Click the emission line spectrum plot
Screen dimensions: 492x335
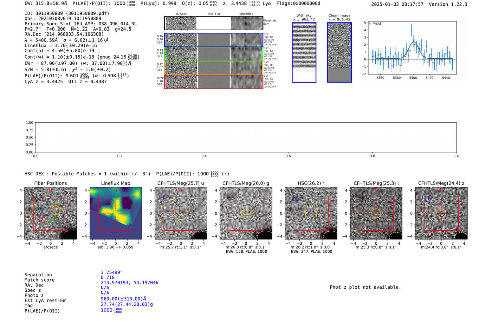[412, 47]
